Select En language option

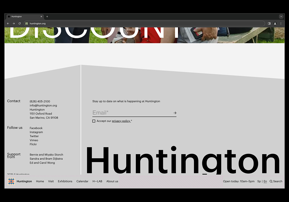265,181
